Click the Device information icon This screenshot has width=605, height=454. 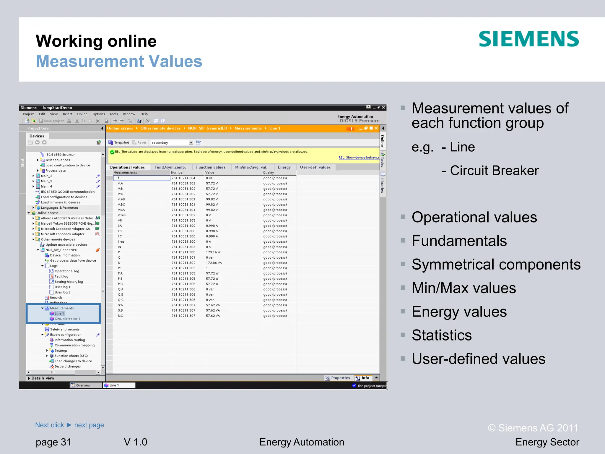pyautogui.click(x=47, y=255)
